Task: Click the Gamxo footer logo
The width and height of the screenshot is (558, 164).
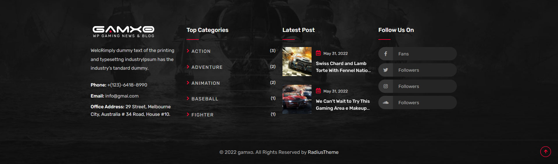Action: [x=124, y=31]
